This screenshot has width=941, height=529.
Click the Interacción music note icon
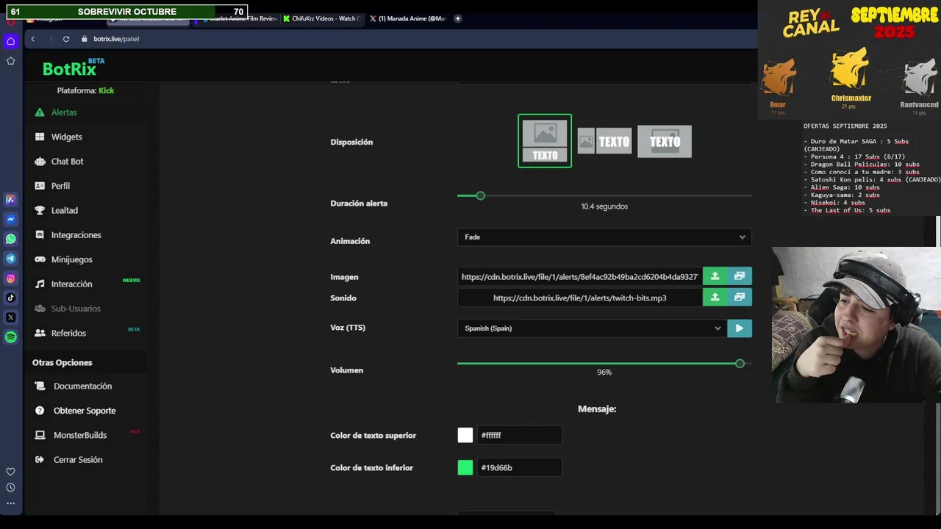(40, 284)
